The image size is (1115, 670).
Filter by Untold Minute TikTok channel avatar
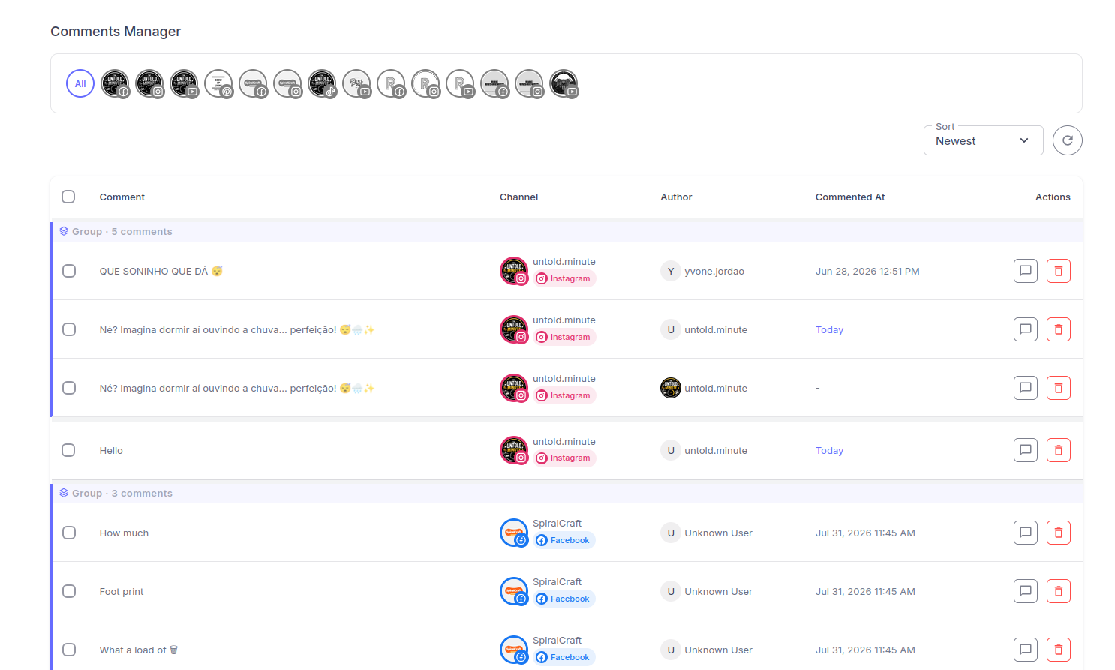click(x=322, y=83)
